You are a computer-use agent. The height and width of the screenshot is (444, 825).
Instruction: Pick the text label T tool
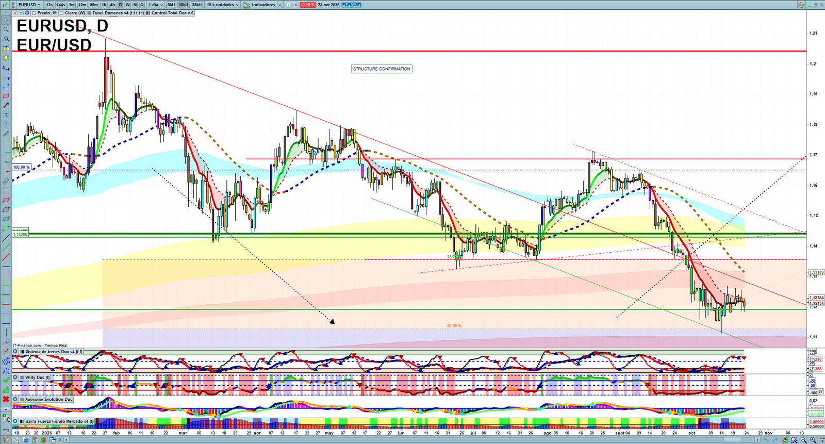coord(6,114)
